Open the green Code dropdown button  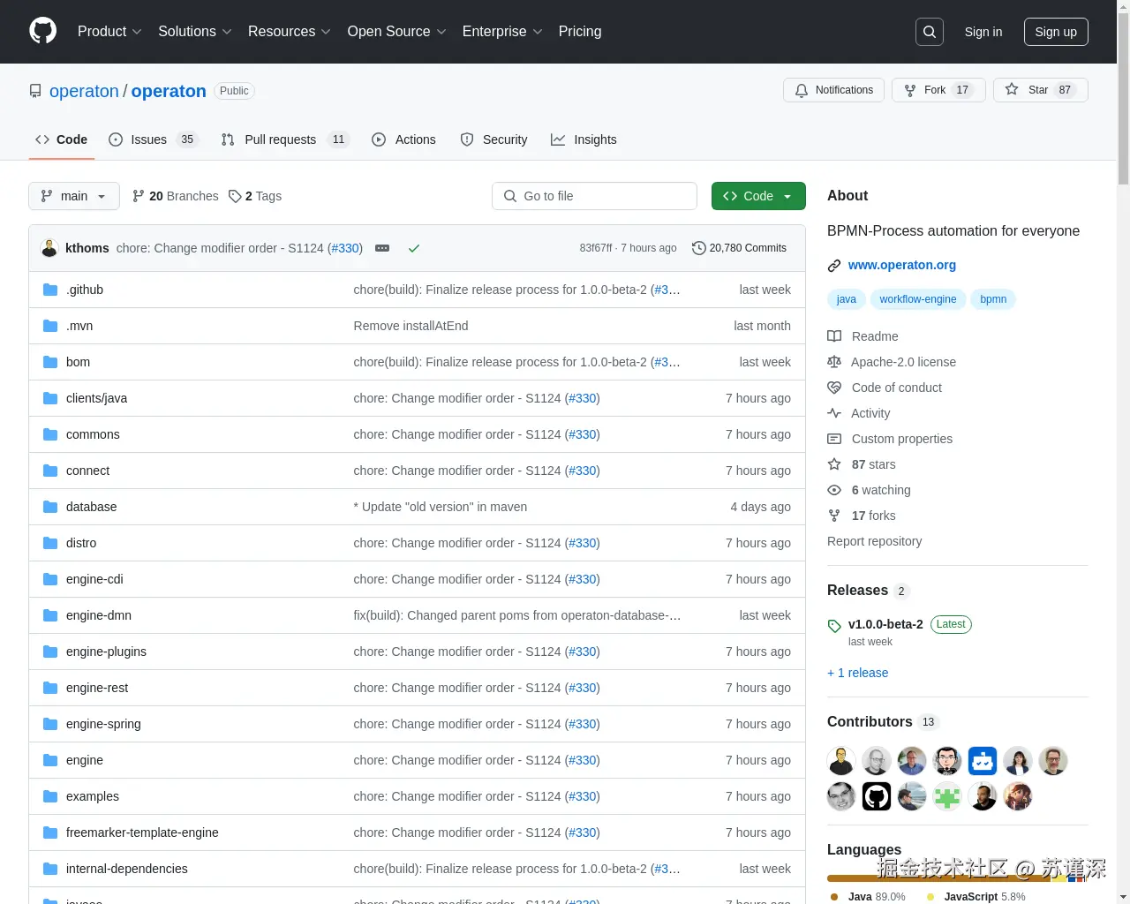758,196
